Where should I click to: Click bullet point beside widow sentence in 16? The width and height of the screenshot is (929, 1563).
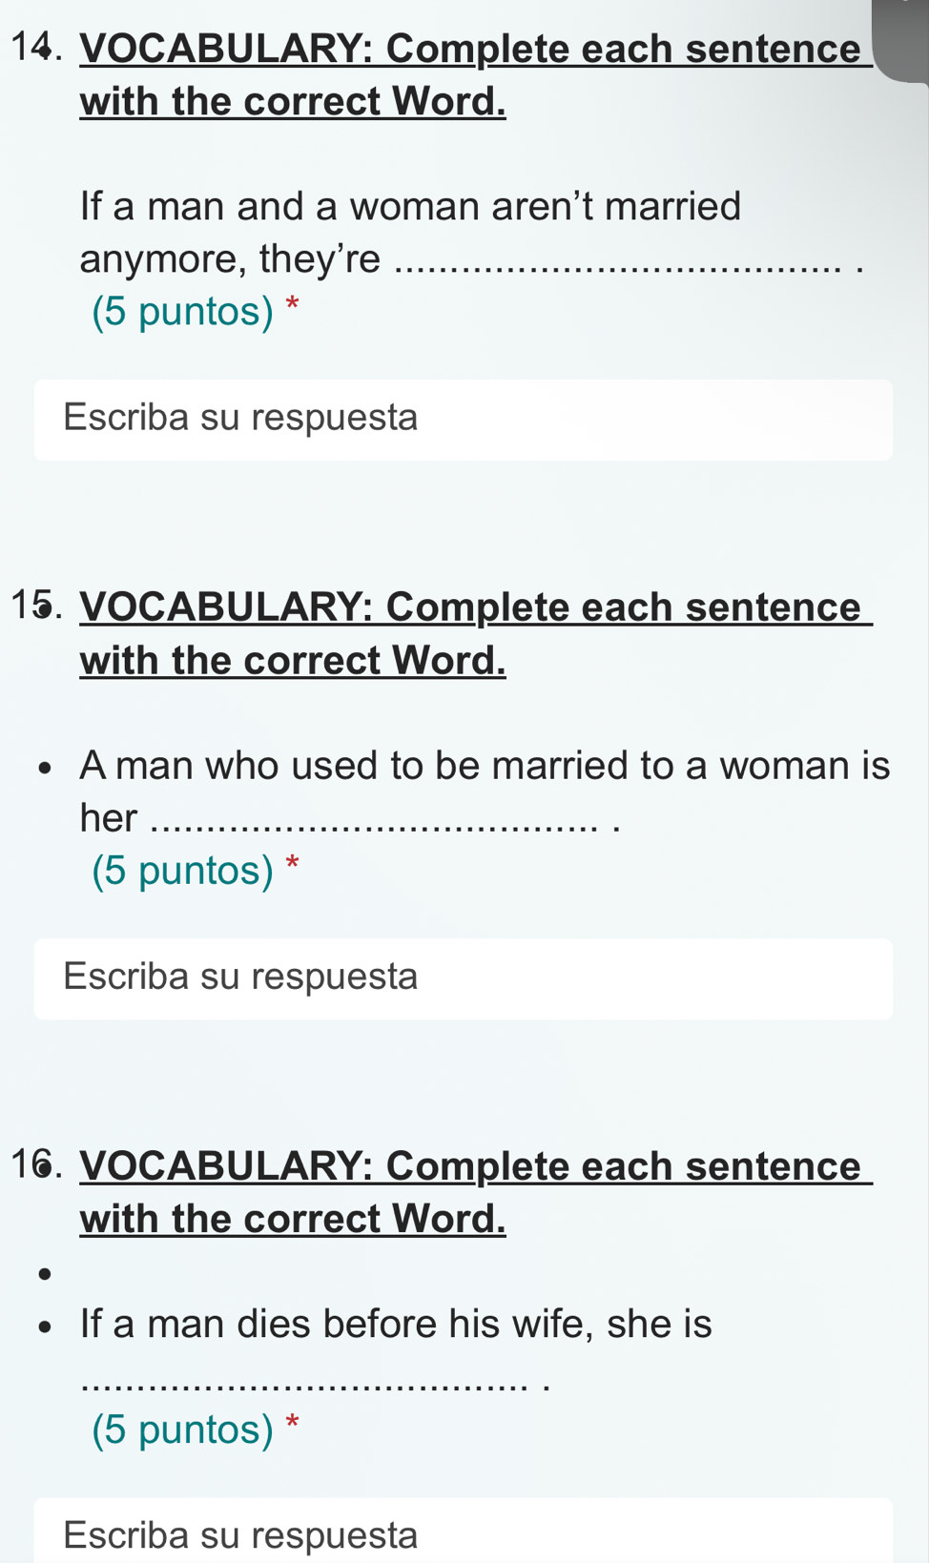coord(45,1326)
